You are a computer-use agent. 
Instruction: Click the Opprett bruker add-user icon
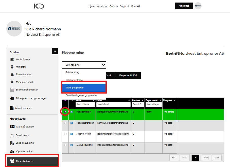click(x=12, y=152)
